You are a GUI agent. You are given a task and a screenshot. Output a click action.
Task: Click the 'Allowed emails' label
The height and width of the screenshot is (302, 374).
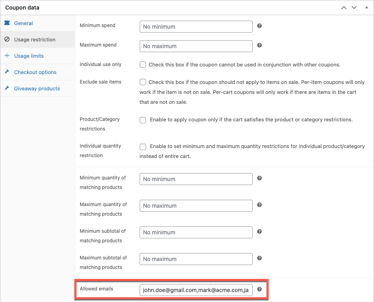coord(96,289)
